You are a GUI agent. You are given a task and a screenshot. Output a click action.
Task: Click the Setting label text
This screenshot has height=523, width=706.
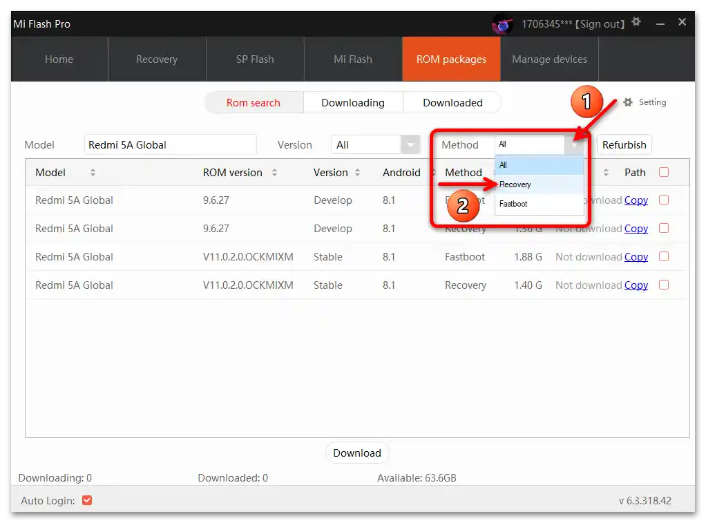pos(652,102)
